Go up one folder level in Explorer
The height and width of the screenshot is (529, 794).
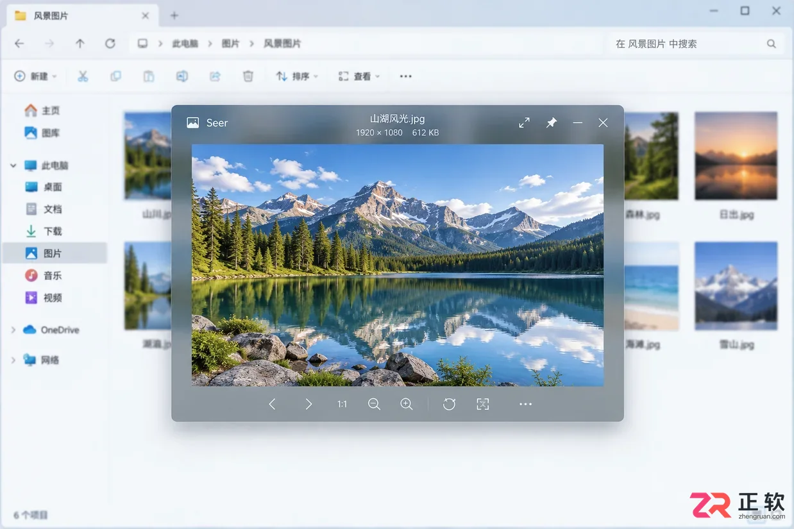pos(80,44)
